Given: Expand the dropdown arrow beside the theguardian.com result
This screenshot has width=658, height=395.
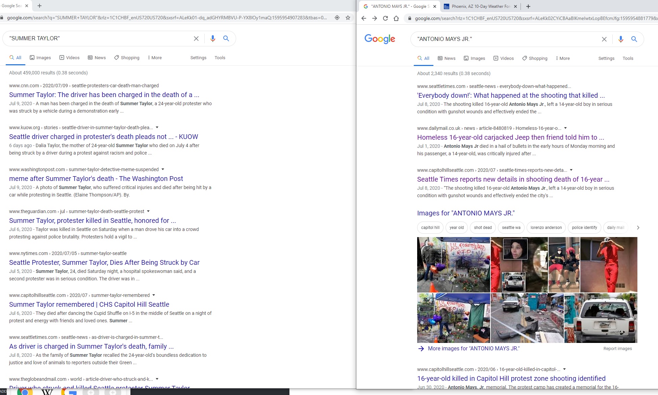Looking at the screenshot, I should tap(148, 211).
